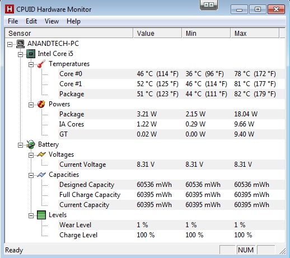
Task: Select the Levels label
Action: (x=58, y=215)
